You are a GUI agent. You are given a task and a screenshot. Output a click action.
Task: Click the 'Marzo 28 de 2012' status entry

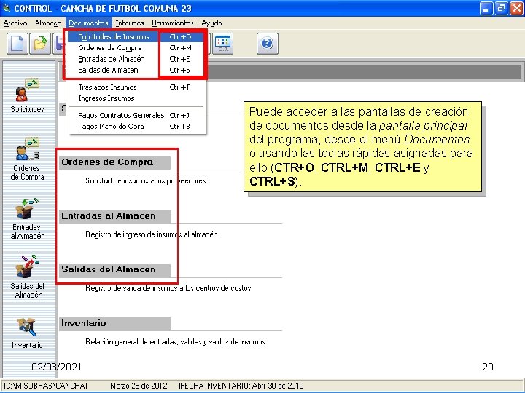tap(139, 386)
